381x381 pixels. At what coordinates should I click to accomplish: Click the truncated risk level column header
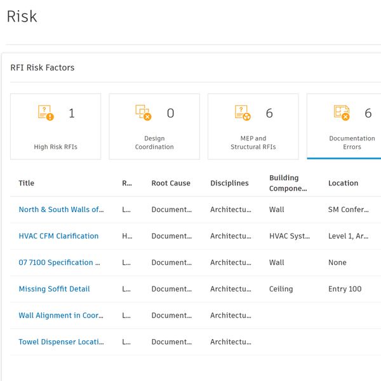(127, 184)
